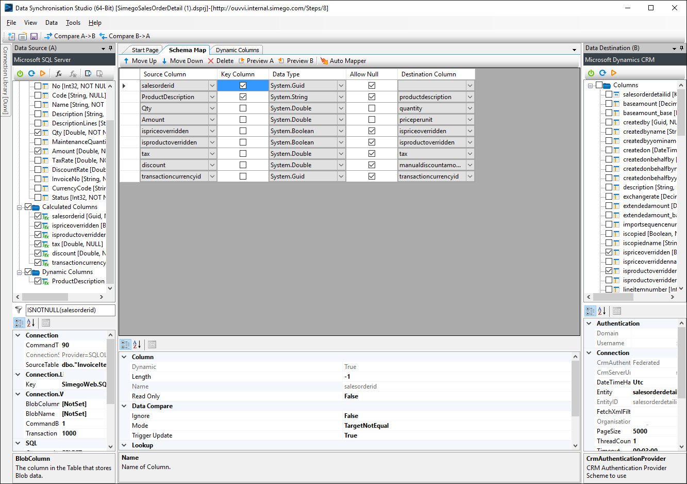The height and width of the screenshot is (484, 687).
Task: Collapse Dynamic Columns tree node
Action: click(20, 272)
